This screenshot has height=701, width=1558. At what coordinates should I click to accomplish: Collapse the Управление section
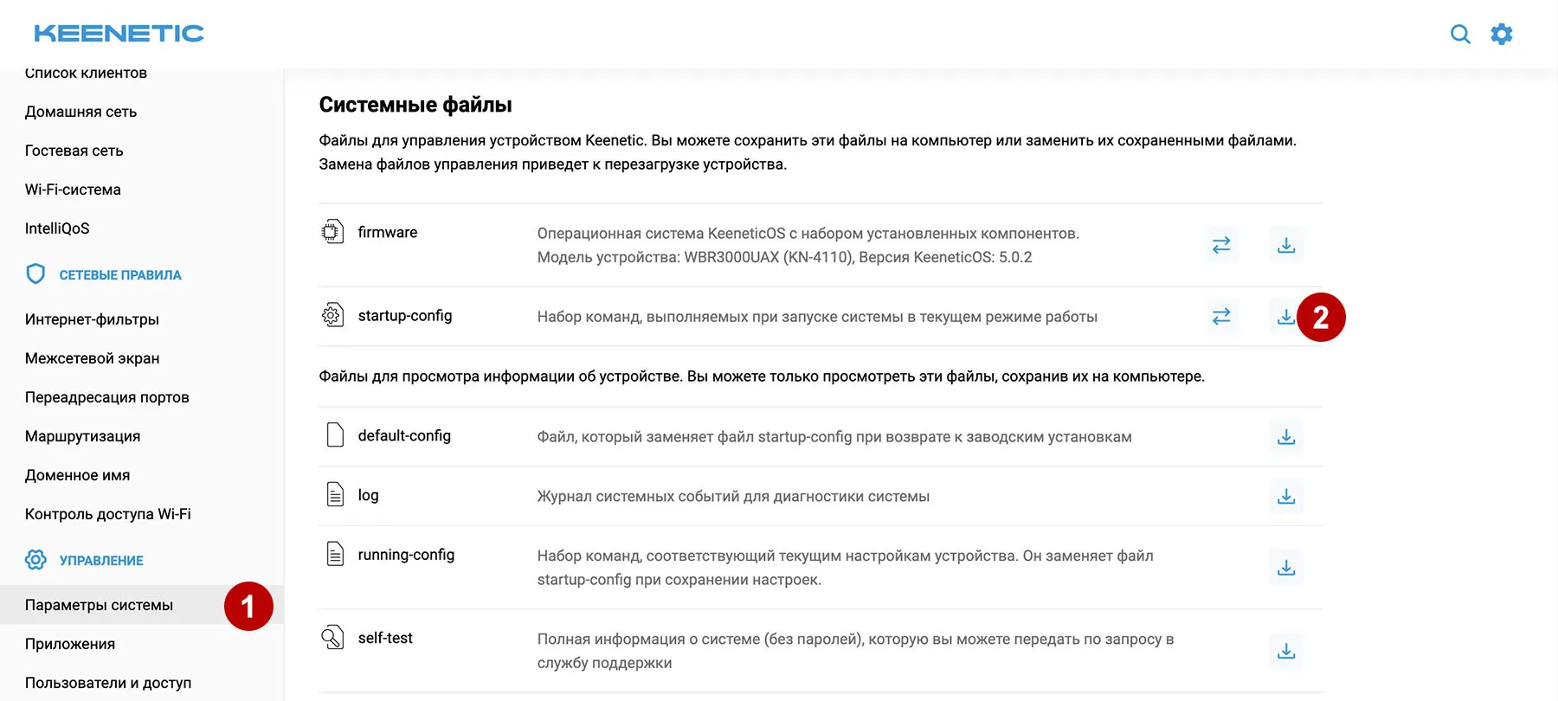click(x=100, y=559)
